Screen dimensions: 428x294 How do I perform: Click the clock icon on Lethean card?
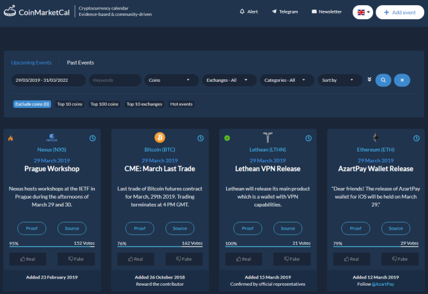309,139
